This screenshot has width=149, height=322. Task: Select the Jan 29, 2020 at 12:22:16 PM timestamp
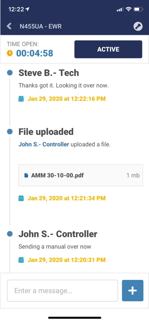[x=67, y=99]
